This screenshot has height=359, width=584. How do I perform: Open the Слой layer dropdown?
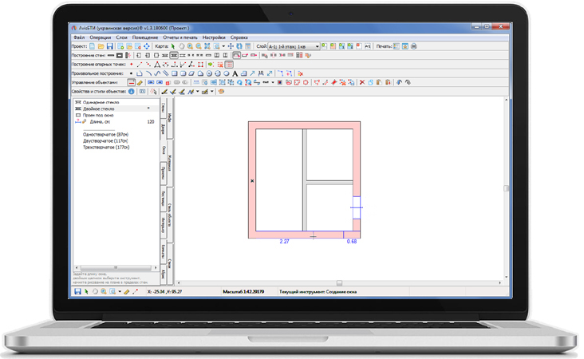pyautogui.click(x=317, y=46)
